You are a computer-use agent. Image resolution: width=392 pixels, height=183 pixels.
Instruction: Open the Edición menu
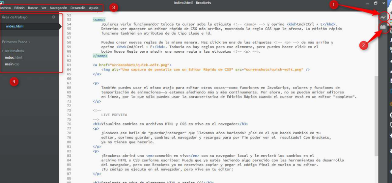pyautogui.click(x=19, y=8)
